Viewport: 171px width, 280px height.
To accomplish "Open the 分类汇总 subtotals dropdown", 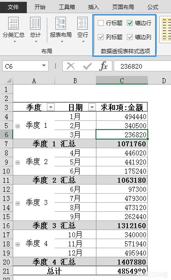I will click(14, 30).
